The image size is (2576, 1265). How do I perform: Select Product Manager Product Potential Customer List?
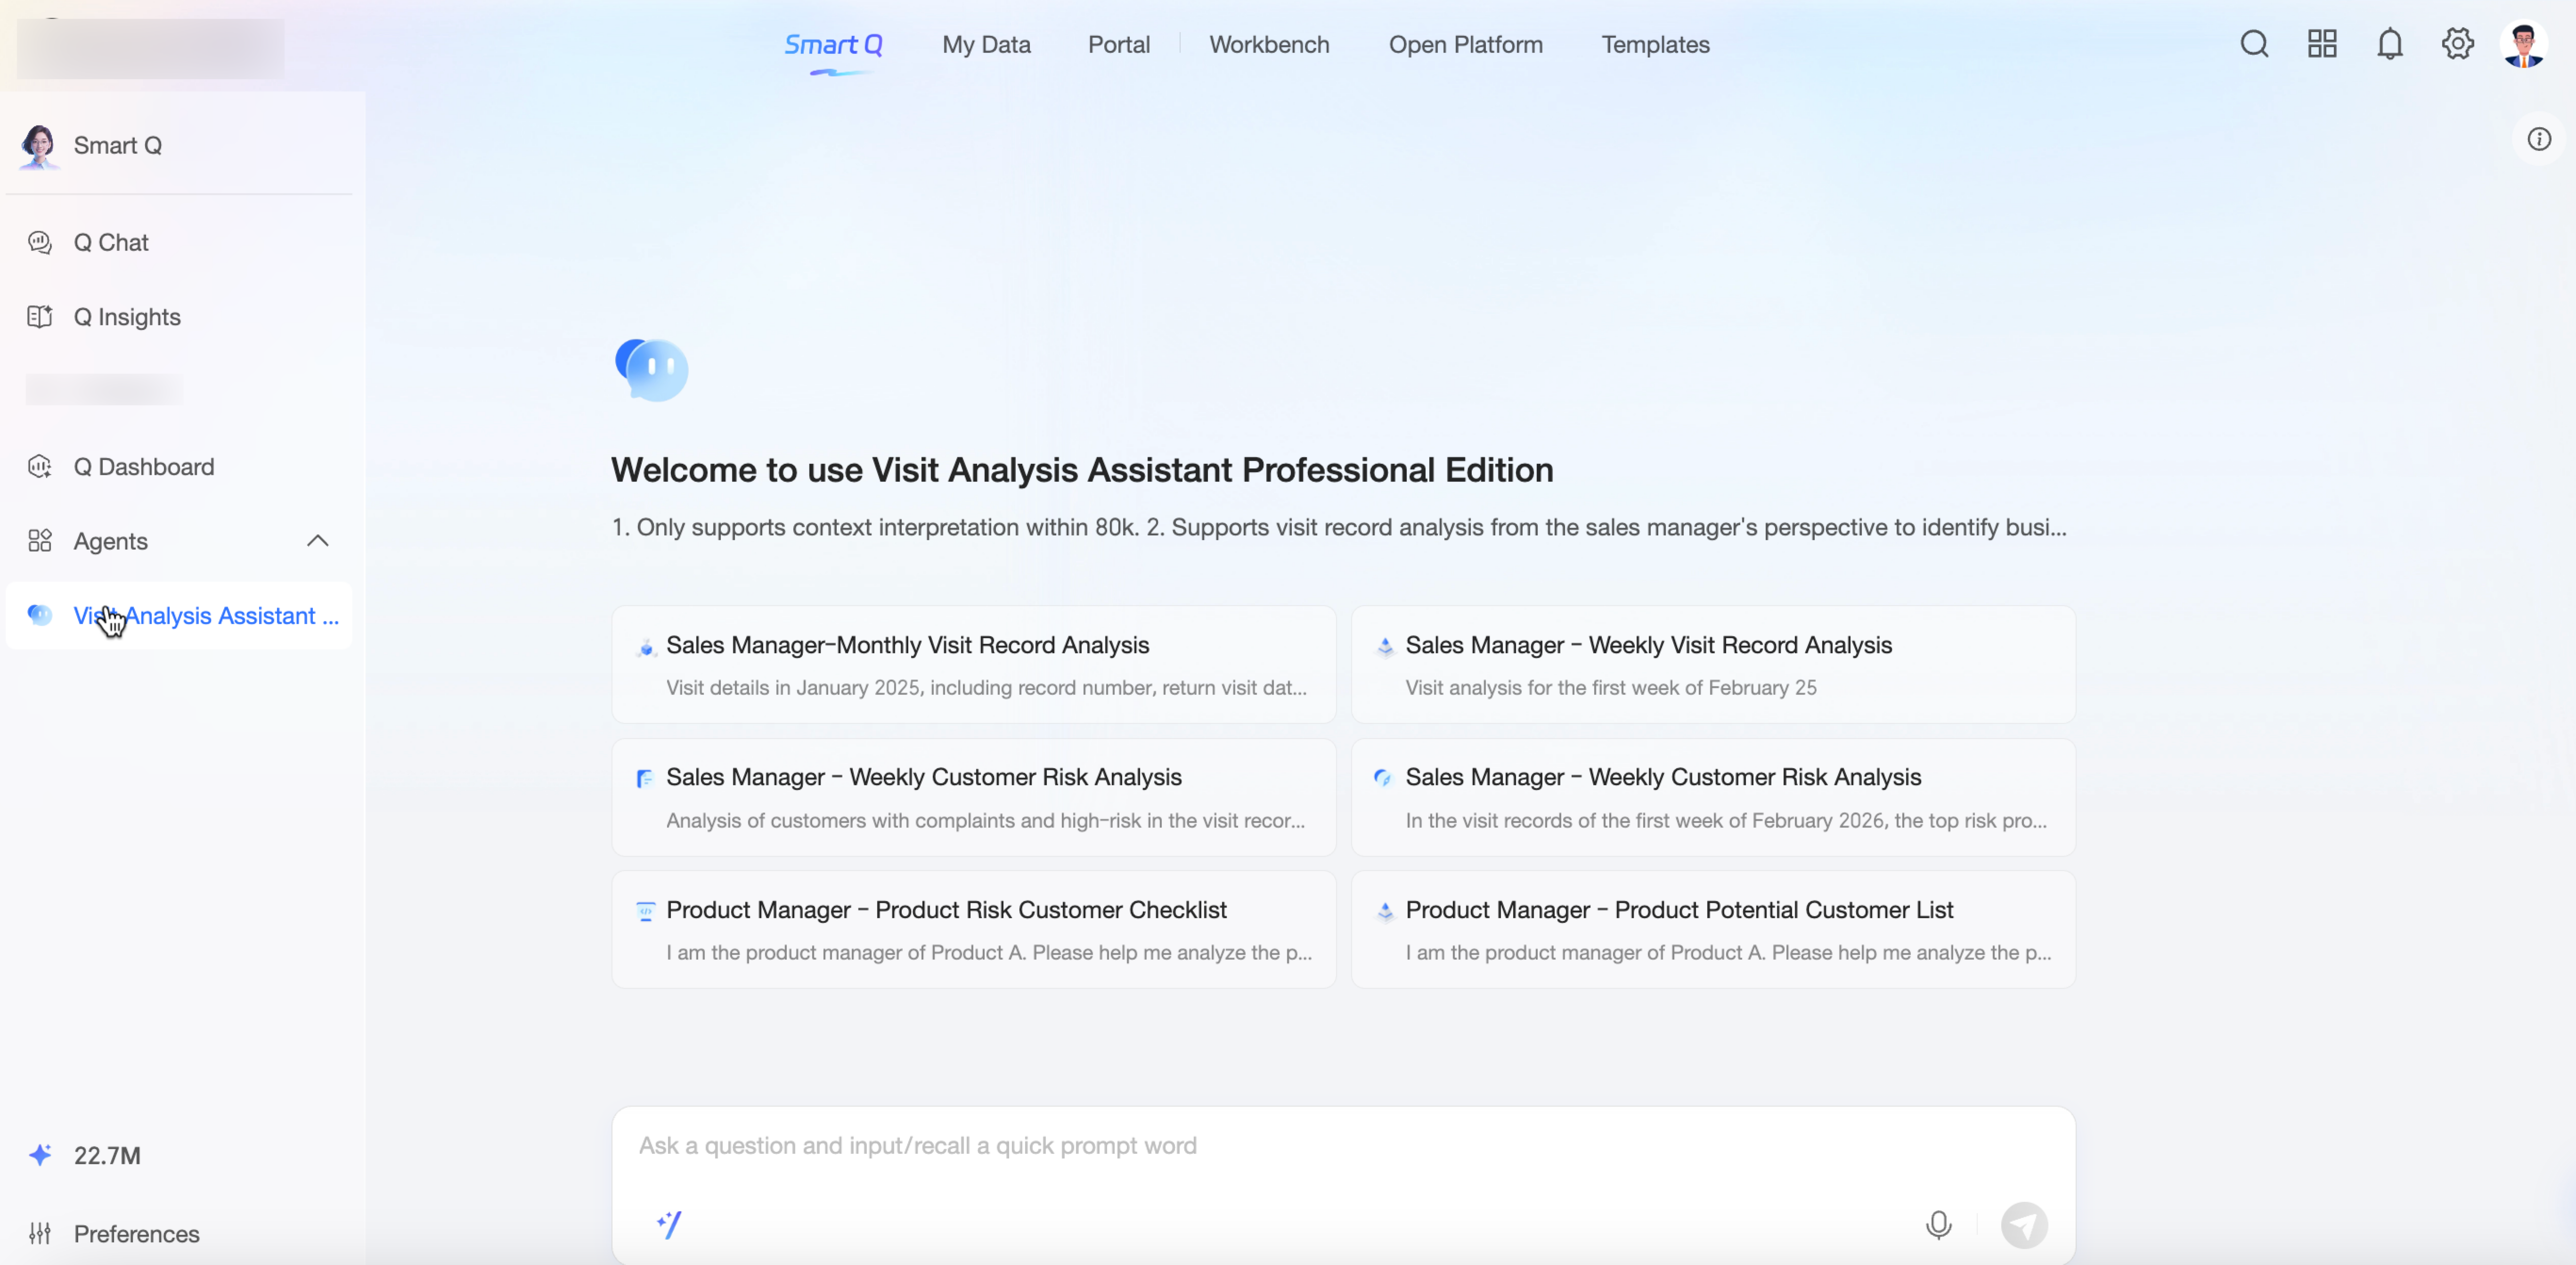[1712, 929]
